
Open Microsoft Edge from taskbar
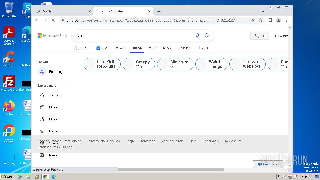click(53, 177)
